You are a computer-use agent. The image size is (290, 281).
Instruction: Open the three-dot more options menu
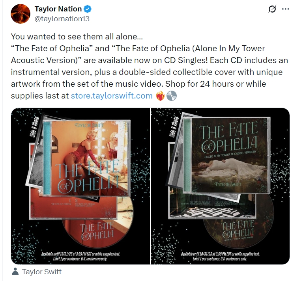(286, 9)
